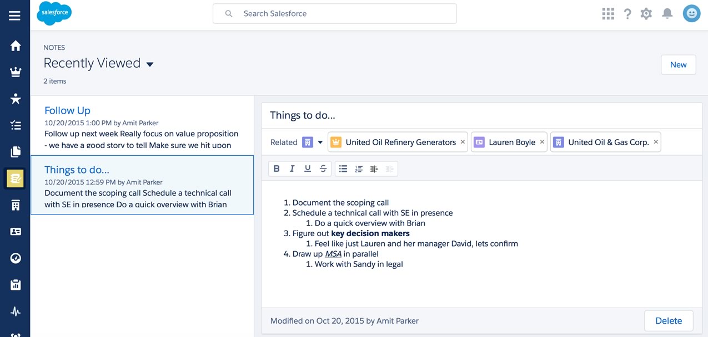Screen dimensions: 708x337
Task: Click the NOTES header label
Action: tap(54, 48)
